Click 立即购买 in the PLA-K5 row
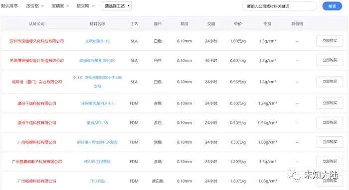This screenshot has height=190, width=349. pos(330,103)
